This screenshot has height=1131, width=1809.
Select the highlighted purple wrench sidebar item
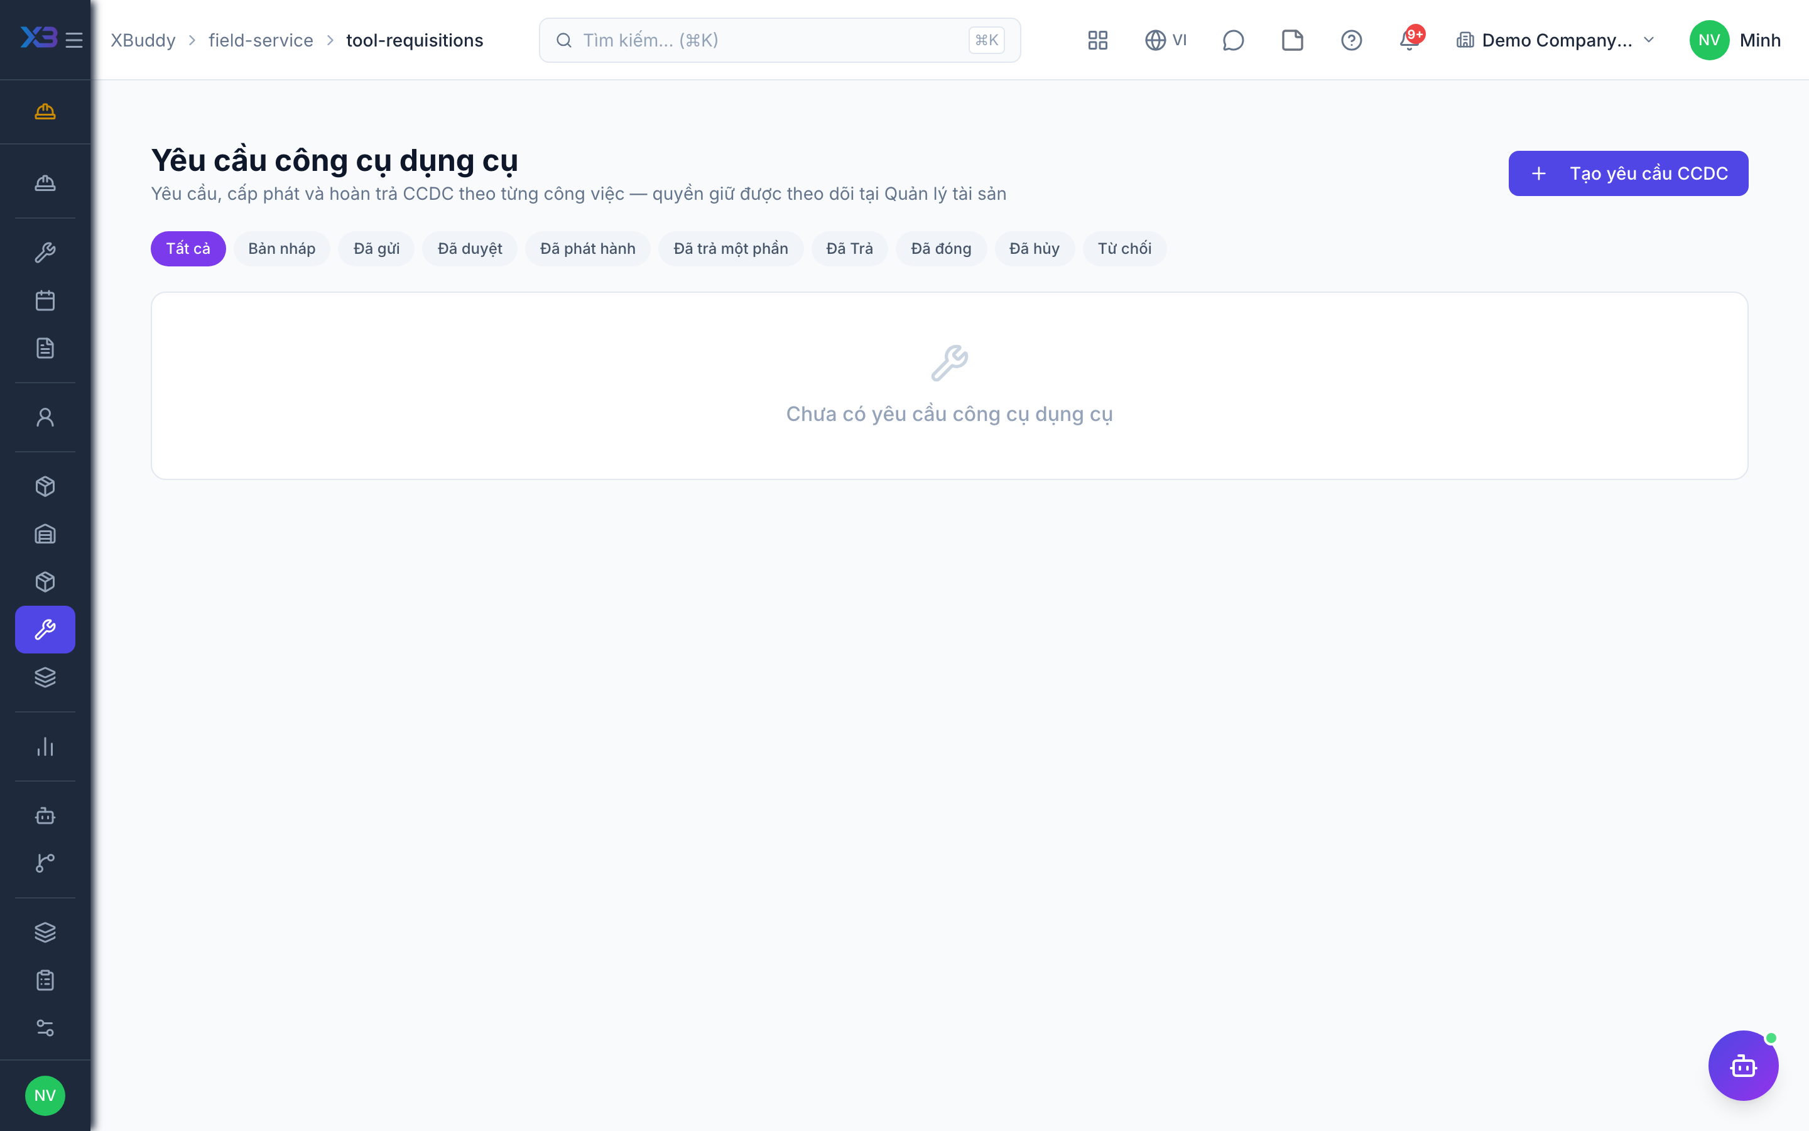coord(45,630)
